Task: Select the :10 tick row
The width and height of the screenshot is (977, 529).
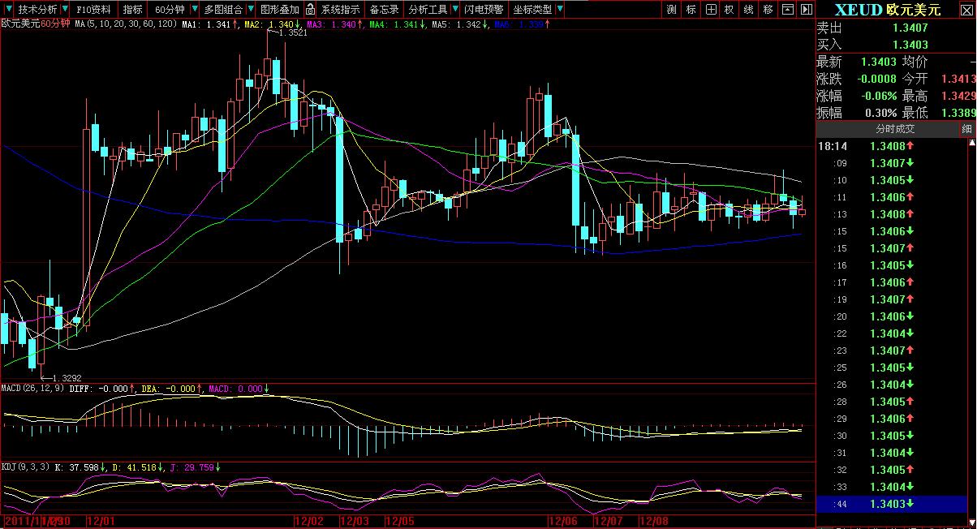Action: pyautogui.click(x=891, y=180)
